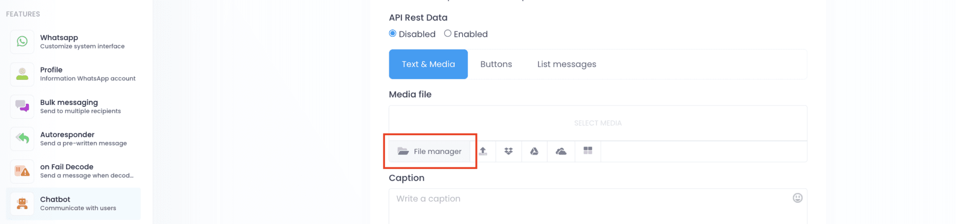This screenshot has width=956, height=224.
Task: Click the upload file icon
Action: point(483,151)
